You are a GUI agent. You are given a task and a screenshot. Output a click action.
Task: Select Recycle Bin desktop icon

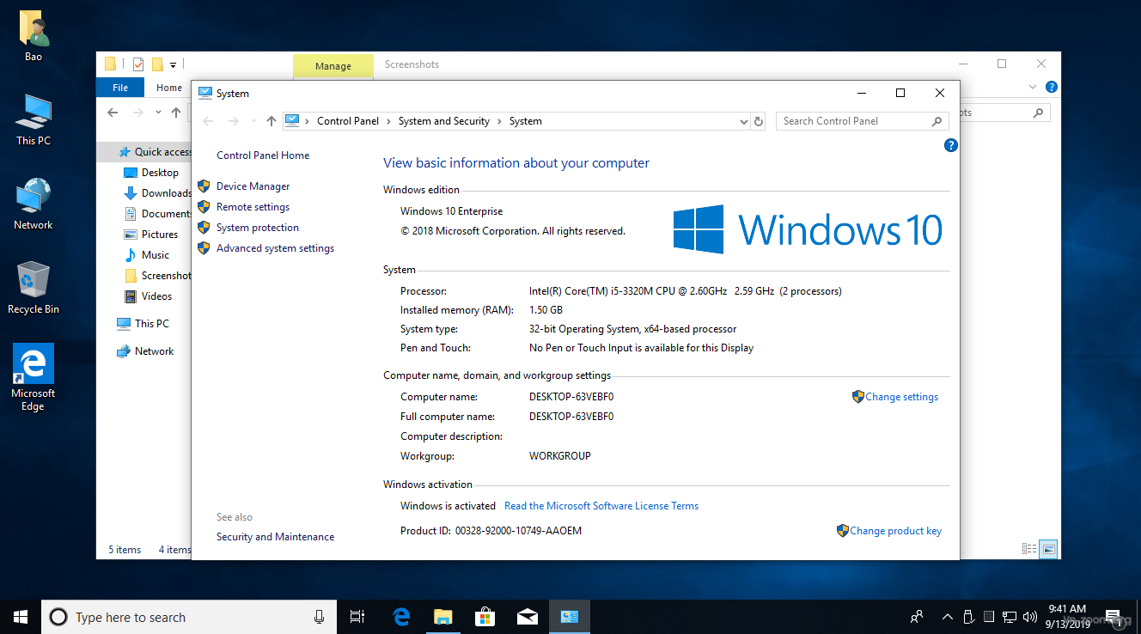pyautogui.click(x=34, y=288)
